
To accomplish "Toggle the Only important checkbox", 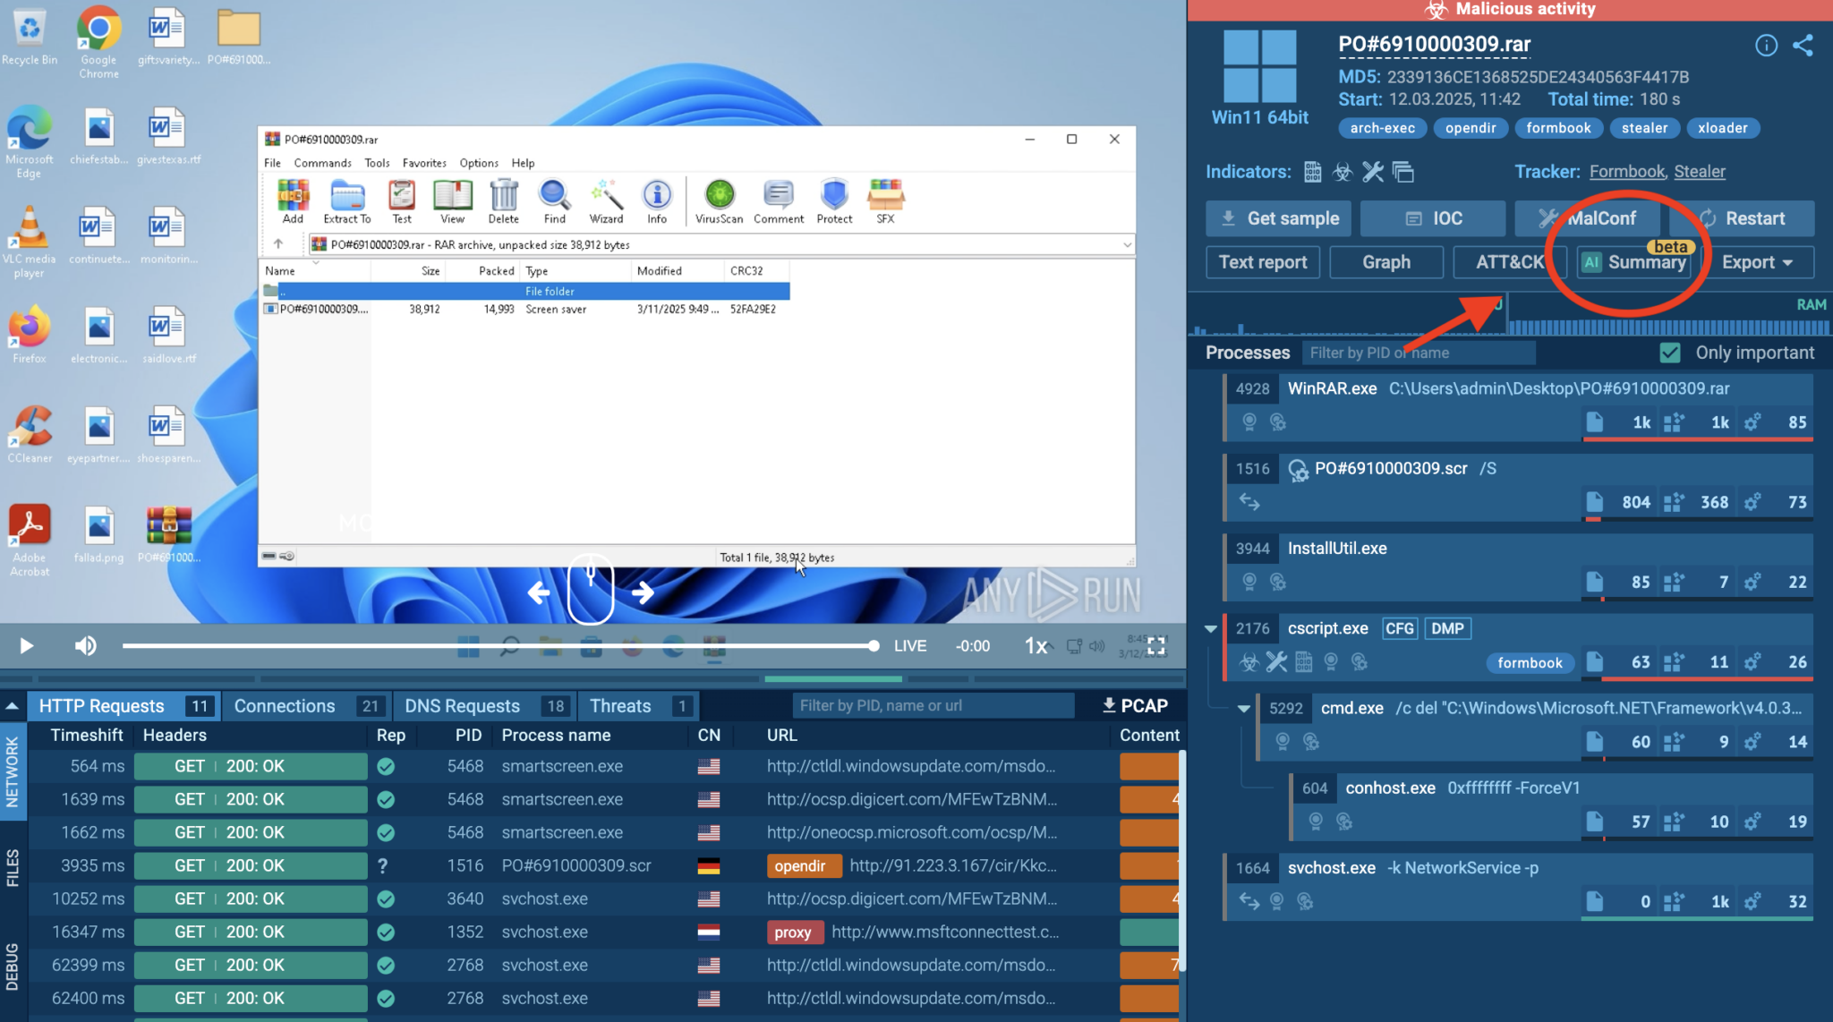I will 1670,353.
